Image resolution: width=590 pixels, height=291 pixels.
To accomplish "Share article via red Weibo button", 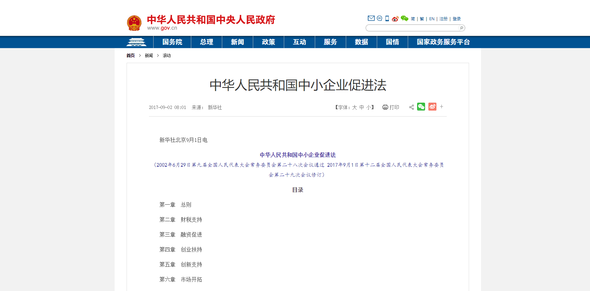I will [432, 107].
